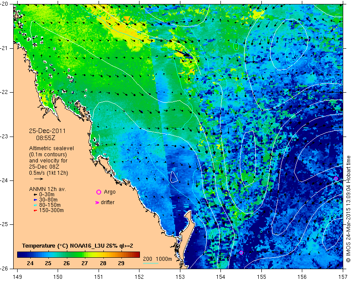This screenshot has height=281, width=352.
Task: Click colorbar tick label "27"
Action: 84,263
